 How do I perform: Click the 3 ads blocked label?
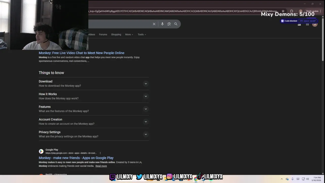click(x=290, y=21)
